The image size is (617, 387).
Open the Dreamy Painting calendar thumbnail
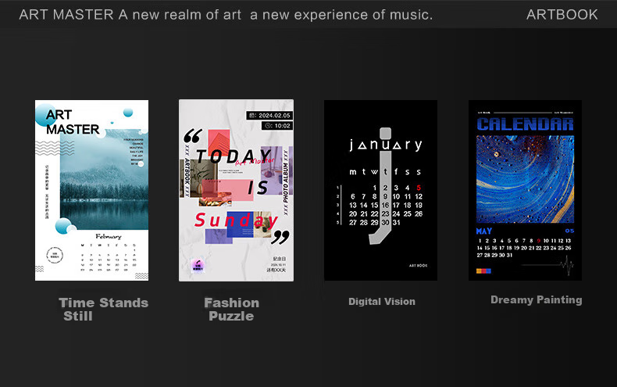pos(525,190)
